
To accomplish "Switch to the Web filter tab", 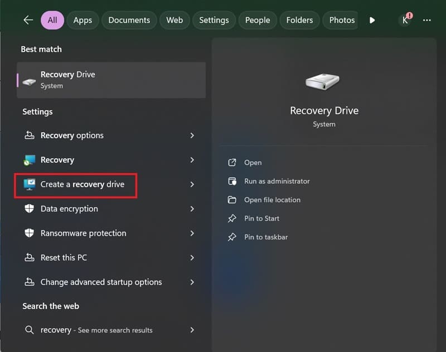I will pyautogui.click(x=174, y=20).
